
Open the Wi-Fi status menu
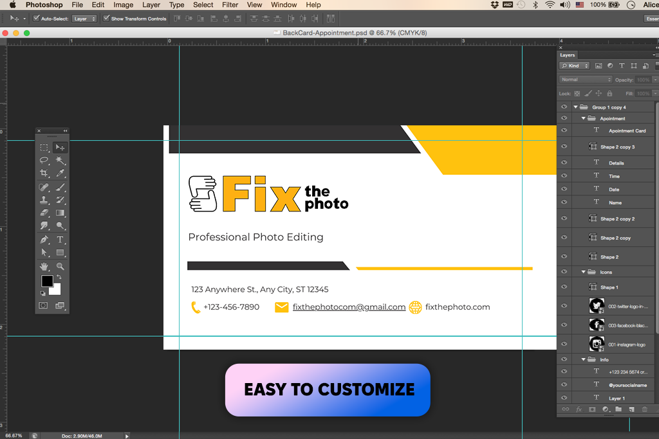(x=550, y=4)
